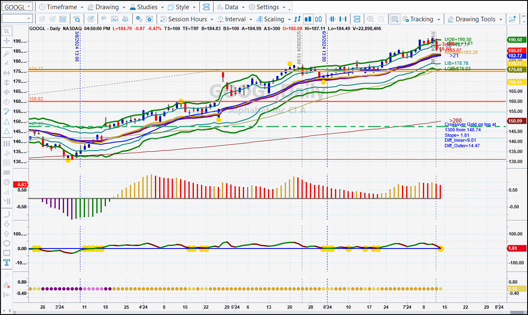The width and height of the screenshot is (528, 315).
Task: Switch to filled candlestick chart style
Action: tap(308, 19)
